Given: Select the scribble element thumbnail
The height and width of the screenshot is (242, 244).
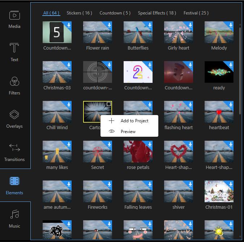Looking at the screenshot, I should click(57, 230).
